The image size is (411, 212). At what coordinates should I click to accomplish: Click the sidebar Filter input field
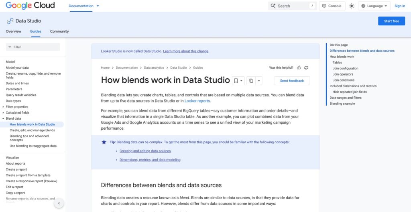click(x=33, y=47)
